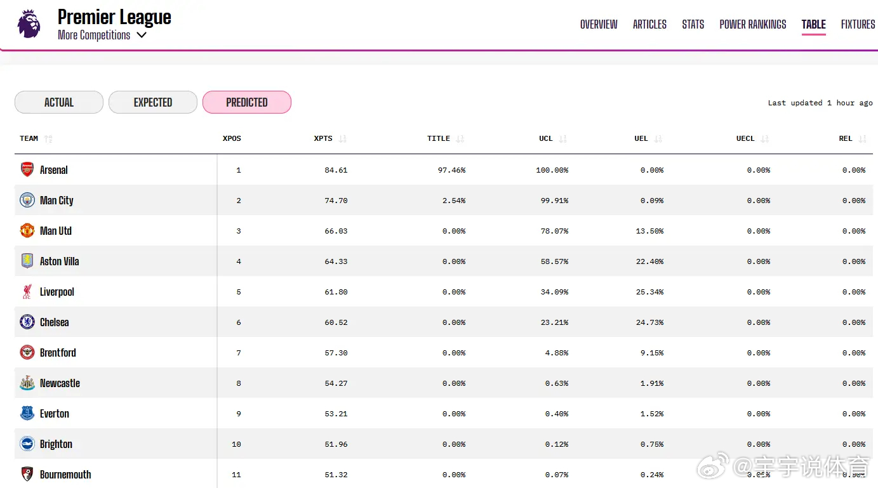
Task: Click the Liverpool club crest
Action: [x=27, y=291]
